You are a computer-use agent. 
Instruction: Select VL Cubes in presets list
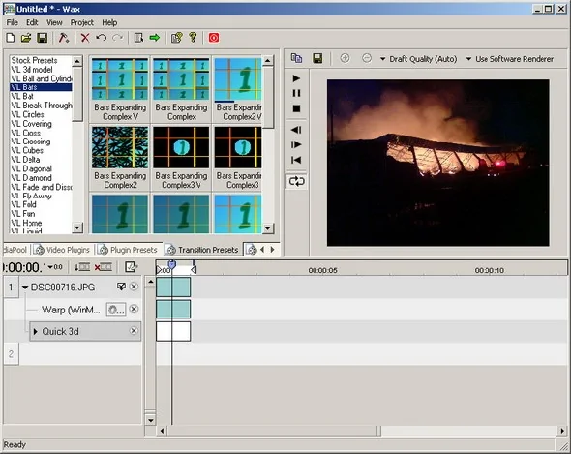(x=27, y=150)
